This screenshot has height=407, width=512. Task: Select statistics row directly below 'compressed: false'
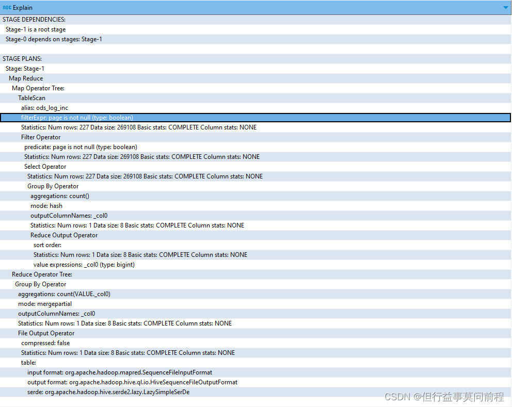click(255, 352)
